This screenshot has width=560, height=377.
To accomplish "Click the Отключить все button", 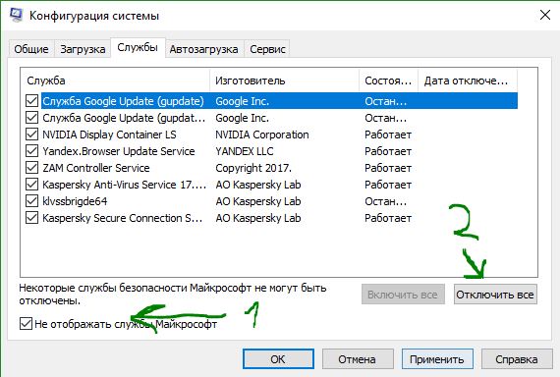I will click(495, 295).
